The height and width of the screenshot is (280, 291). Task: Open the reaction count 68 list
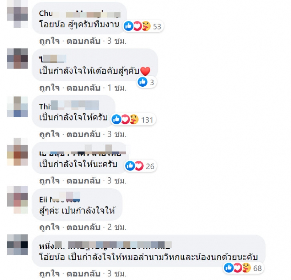click(258, 268)
